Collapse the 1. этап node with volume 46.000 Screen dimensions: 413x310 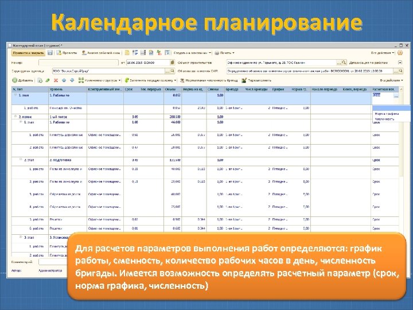coord(21,122)
